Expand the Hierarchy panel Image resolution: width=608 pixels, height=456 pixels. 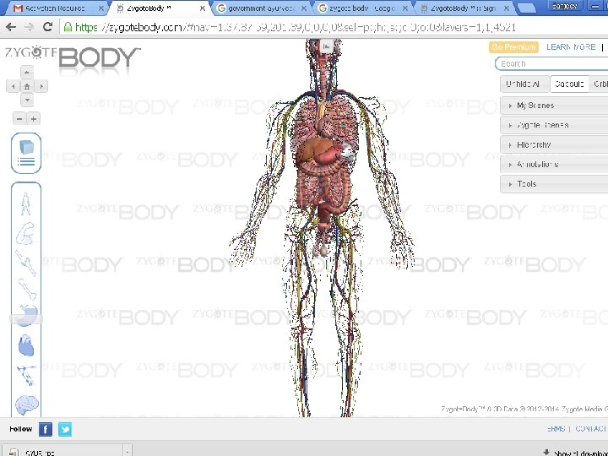(x=555, y=144)
